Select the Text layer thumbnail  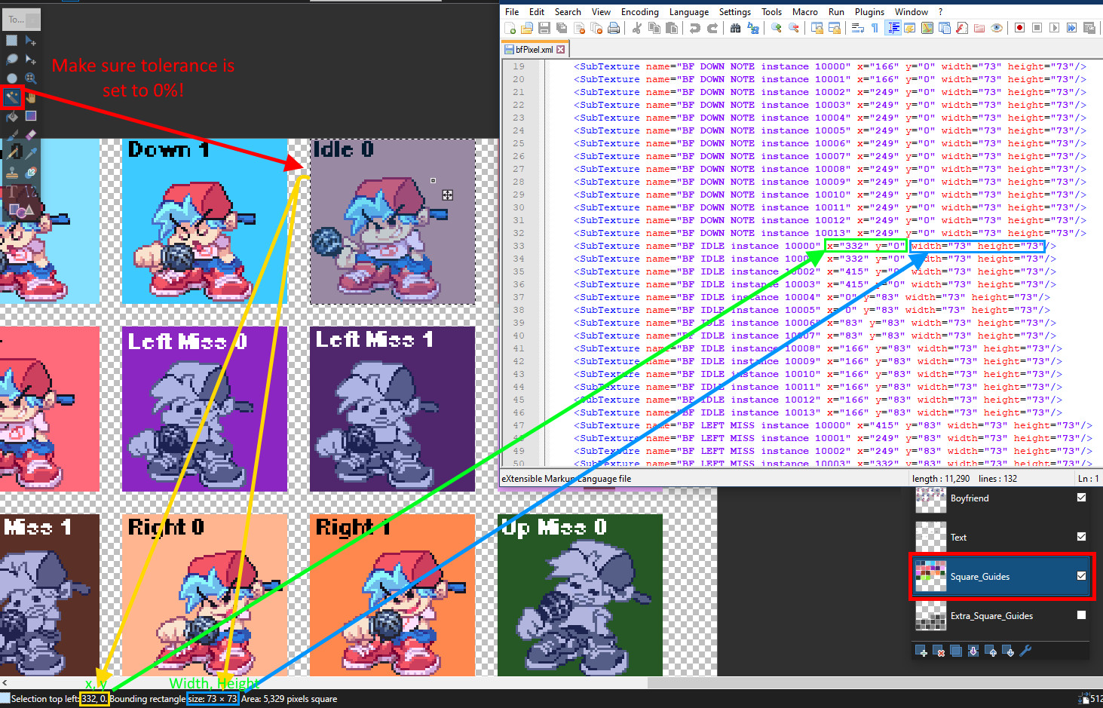(x=930, y=537)
